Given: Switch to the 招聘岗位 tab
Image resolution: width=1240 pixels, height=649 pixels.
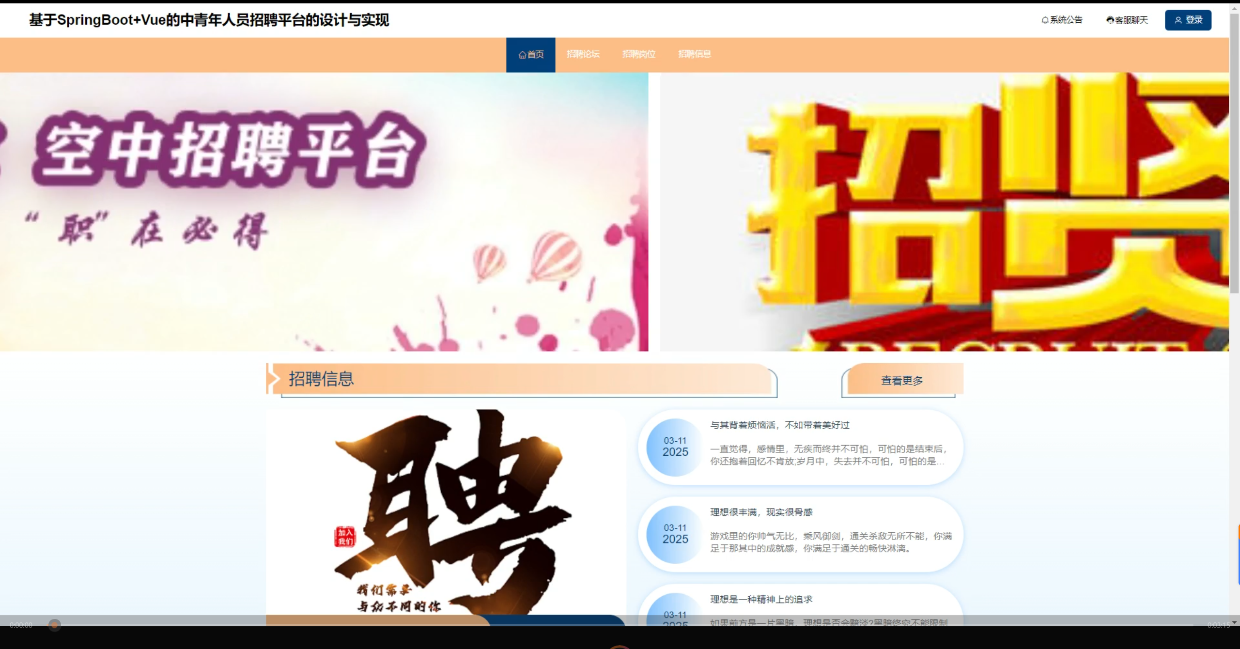Looking at the screenshot, I should tap(638, 54).
